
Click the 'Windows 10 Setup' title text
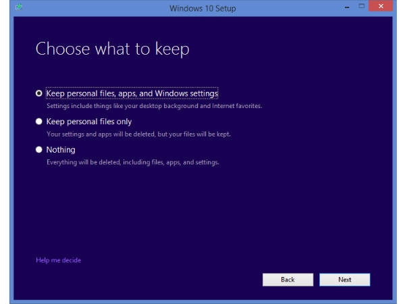pyautogui.click(x=202, y=9)
